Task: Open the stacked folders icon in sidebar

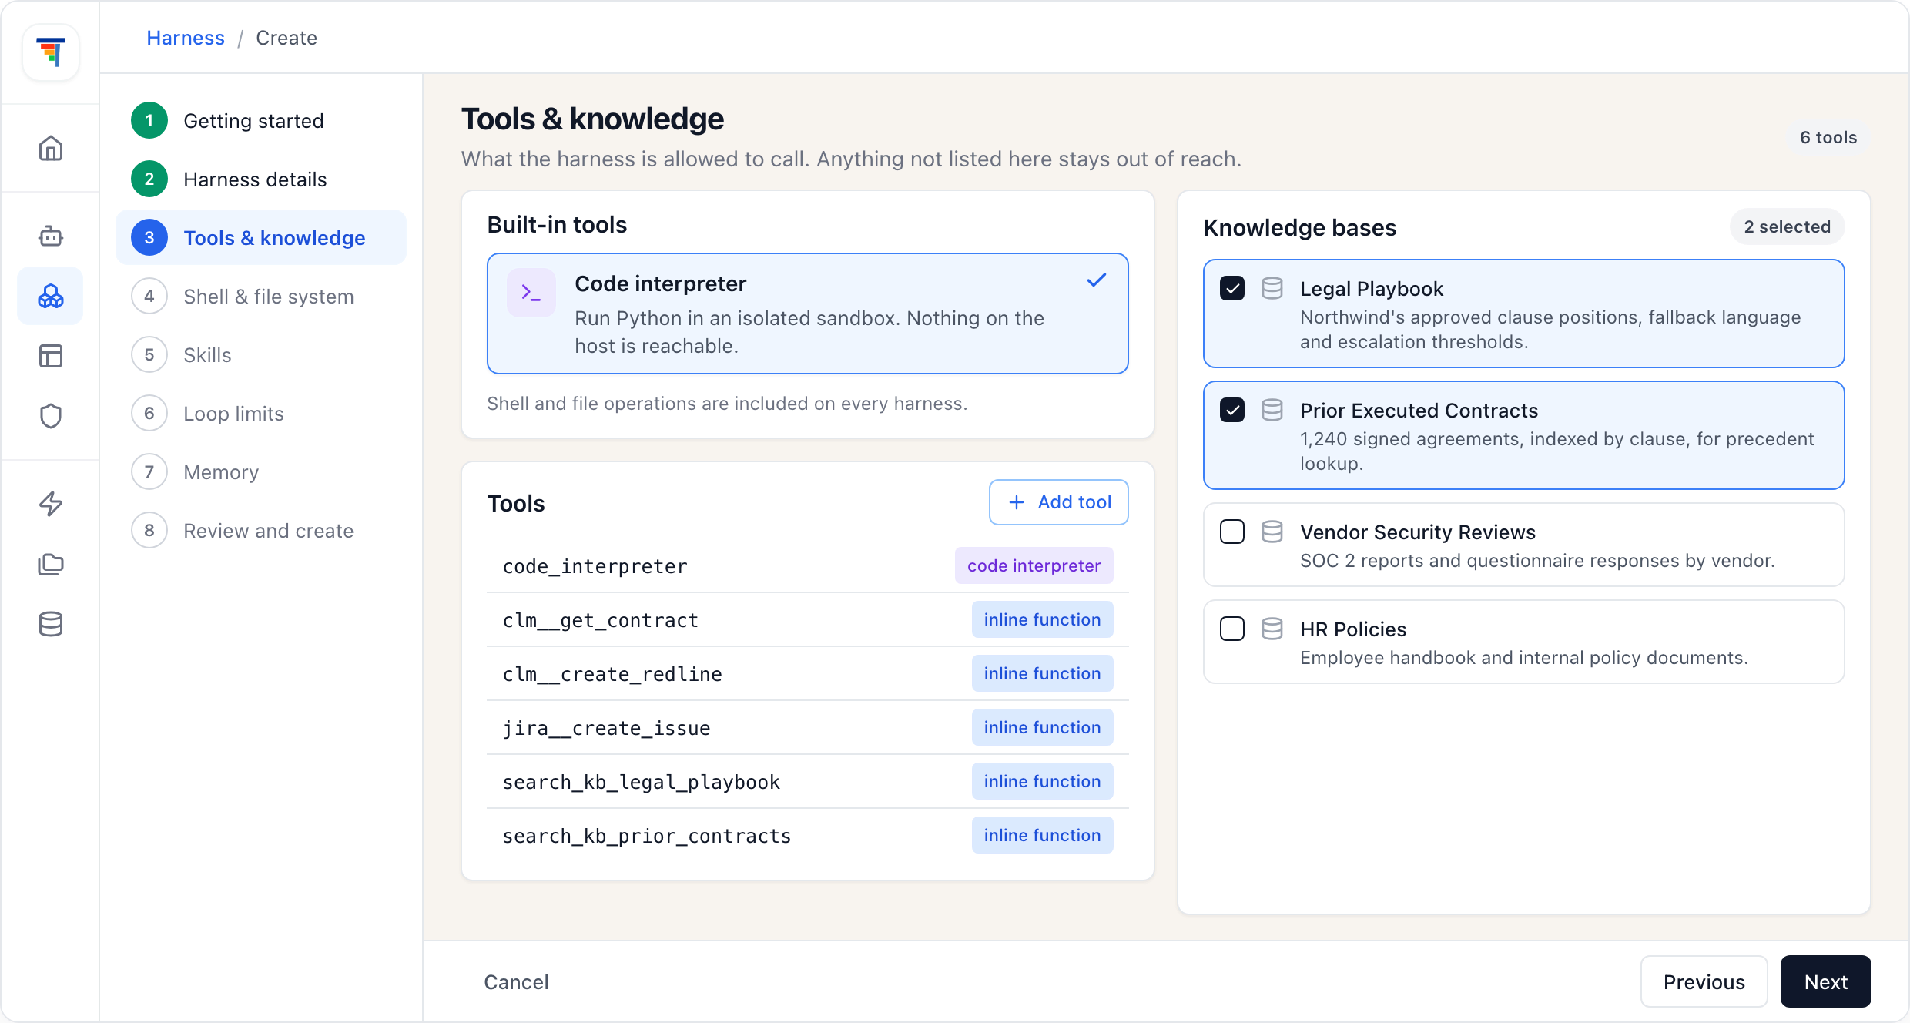Action: [x=51, y=564]
